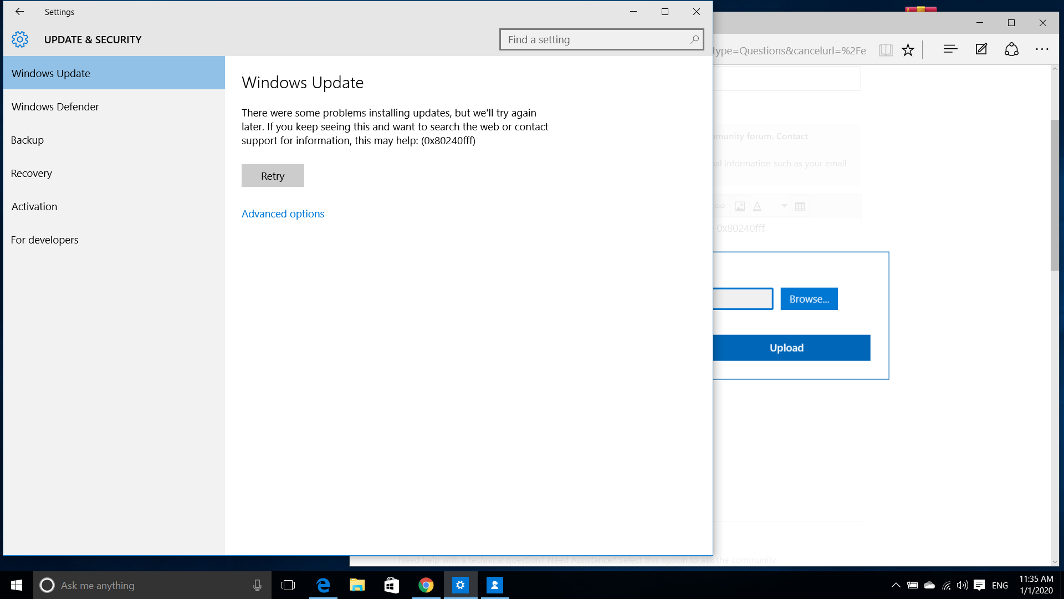Maximize the Settings window
1064x599 pixels.
(665, 12)
